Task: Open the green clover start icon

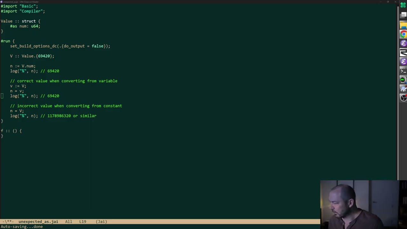Action: coord(403,5)
